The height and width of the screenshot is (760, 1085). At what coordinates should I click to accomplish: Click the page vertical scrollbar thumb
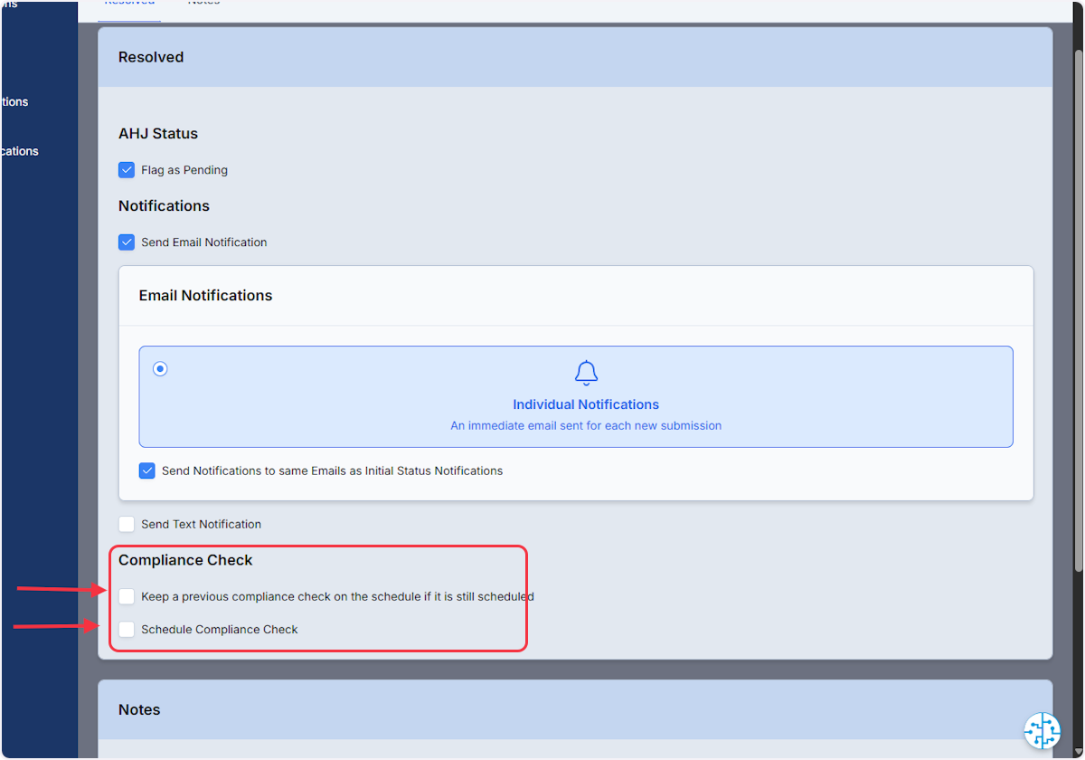pyautogui.click(x=1078, y=310)
